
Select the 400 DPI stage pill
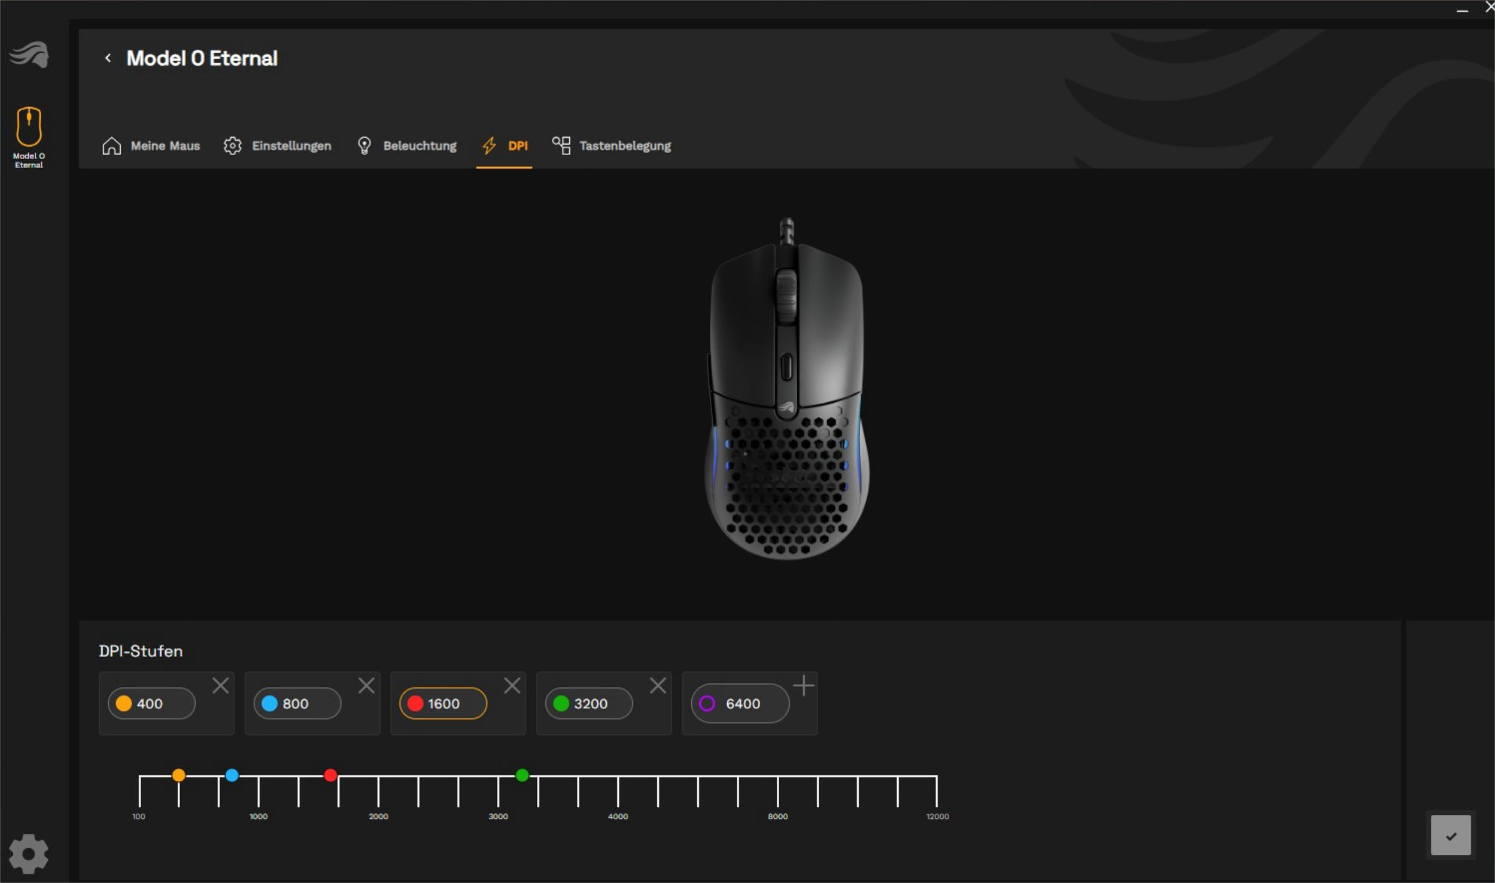151,704
